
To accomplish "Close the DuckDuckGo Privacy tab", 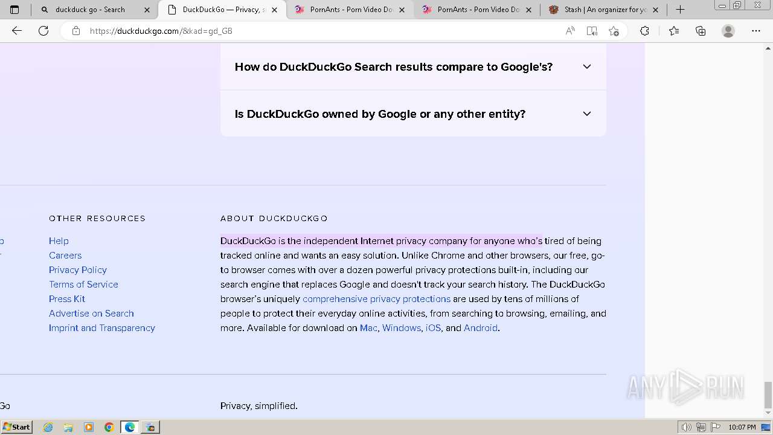I will tap(274, 10).
